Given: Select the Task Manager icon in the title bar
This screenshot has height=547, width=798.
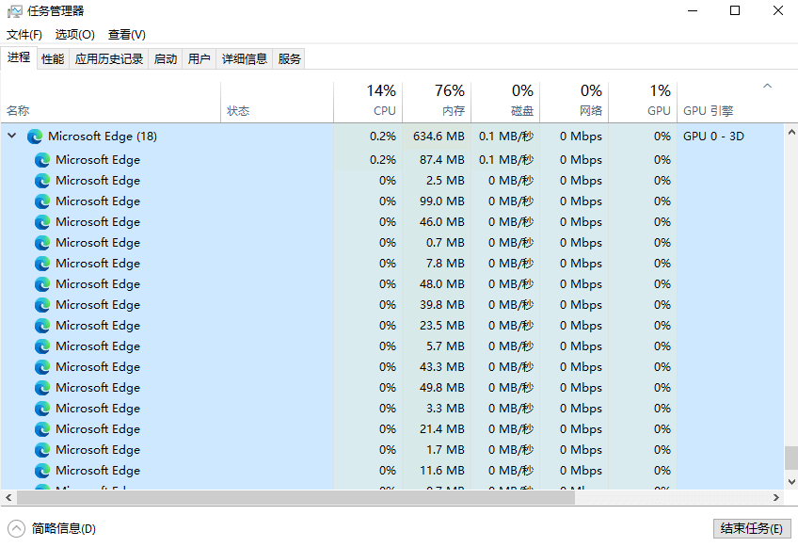Looking at the screenshot, I should coord(14,10).
